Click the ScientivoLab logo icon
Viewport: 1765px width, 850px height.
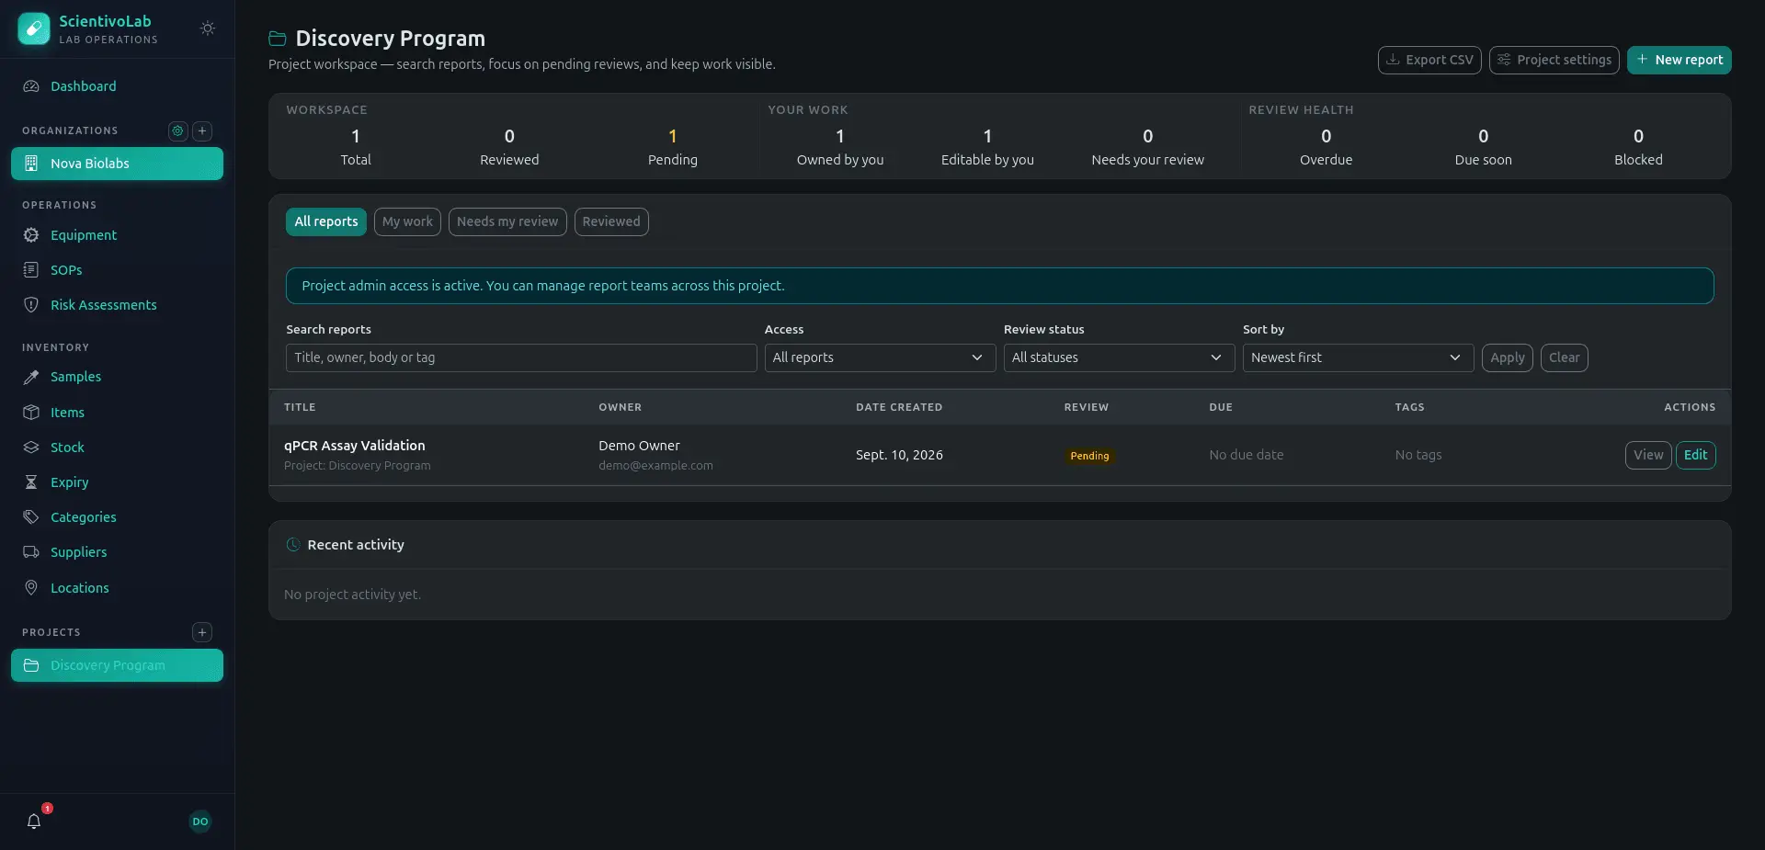pyautogui.click(x=34, y=28)
